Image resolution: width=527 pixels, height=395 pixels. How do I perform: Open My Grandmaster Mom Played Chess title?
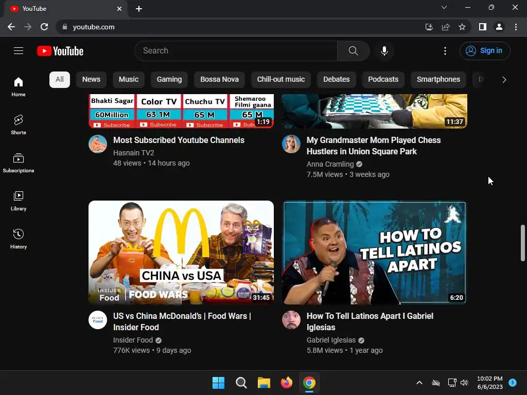(374, 146)
